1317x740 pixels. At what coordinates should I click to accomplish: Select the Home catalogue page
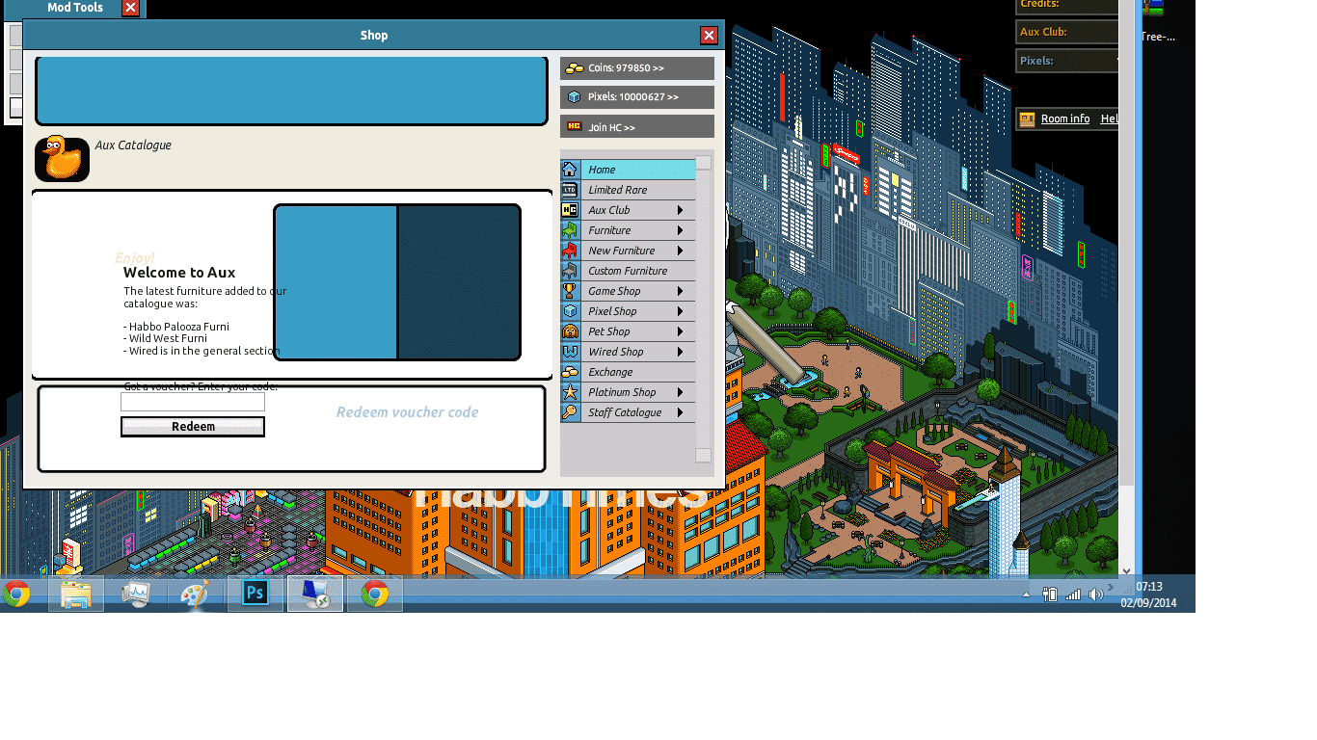tap(628, 170)
